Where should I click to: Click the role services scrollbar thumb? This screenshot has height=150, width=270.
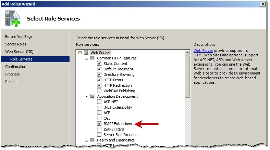187,77
